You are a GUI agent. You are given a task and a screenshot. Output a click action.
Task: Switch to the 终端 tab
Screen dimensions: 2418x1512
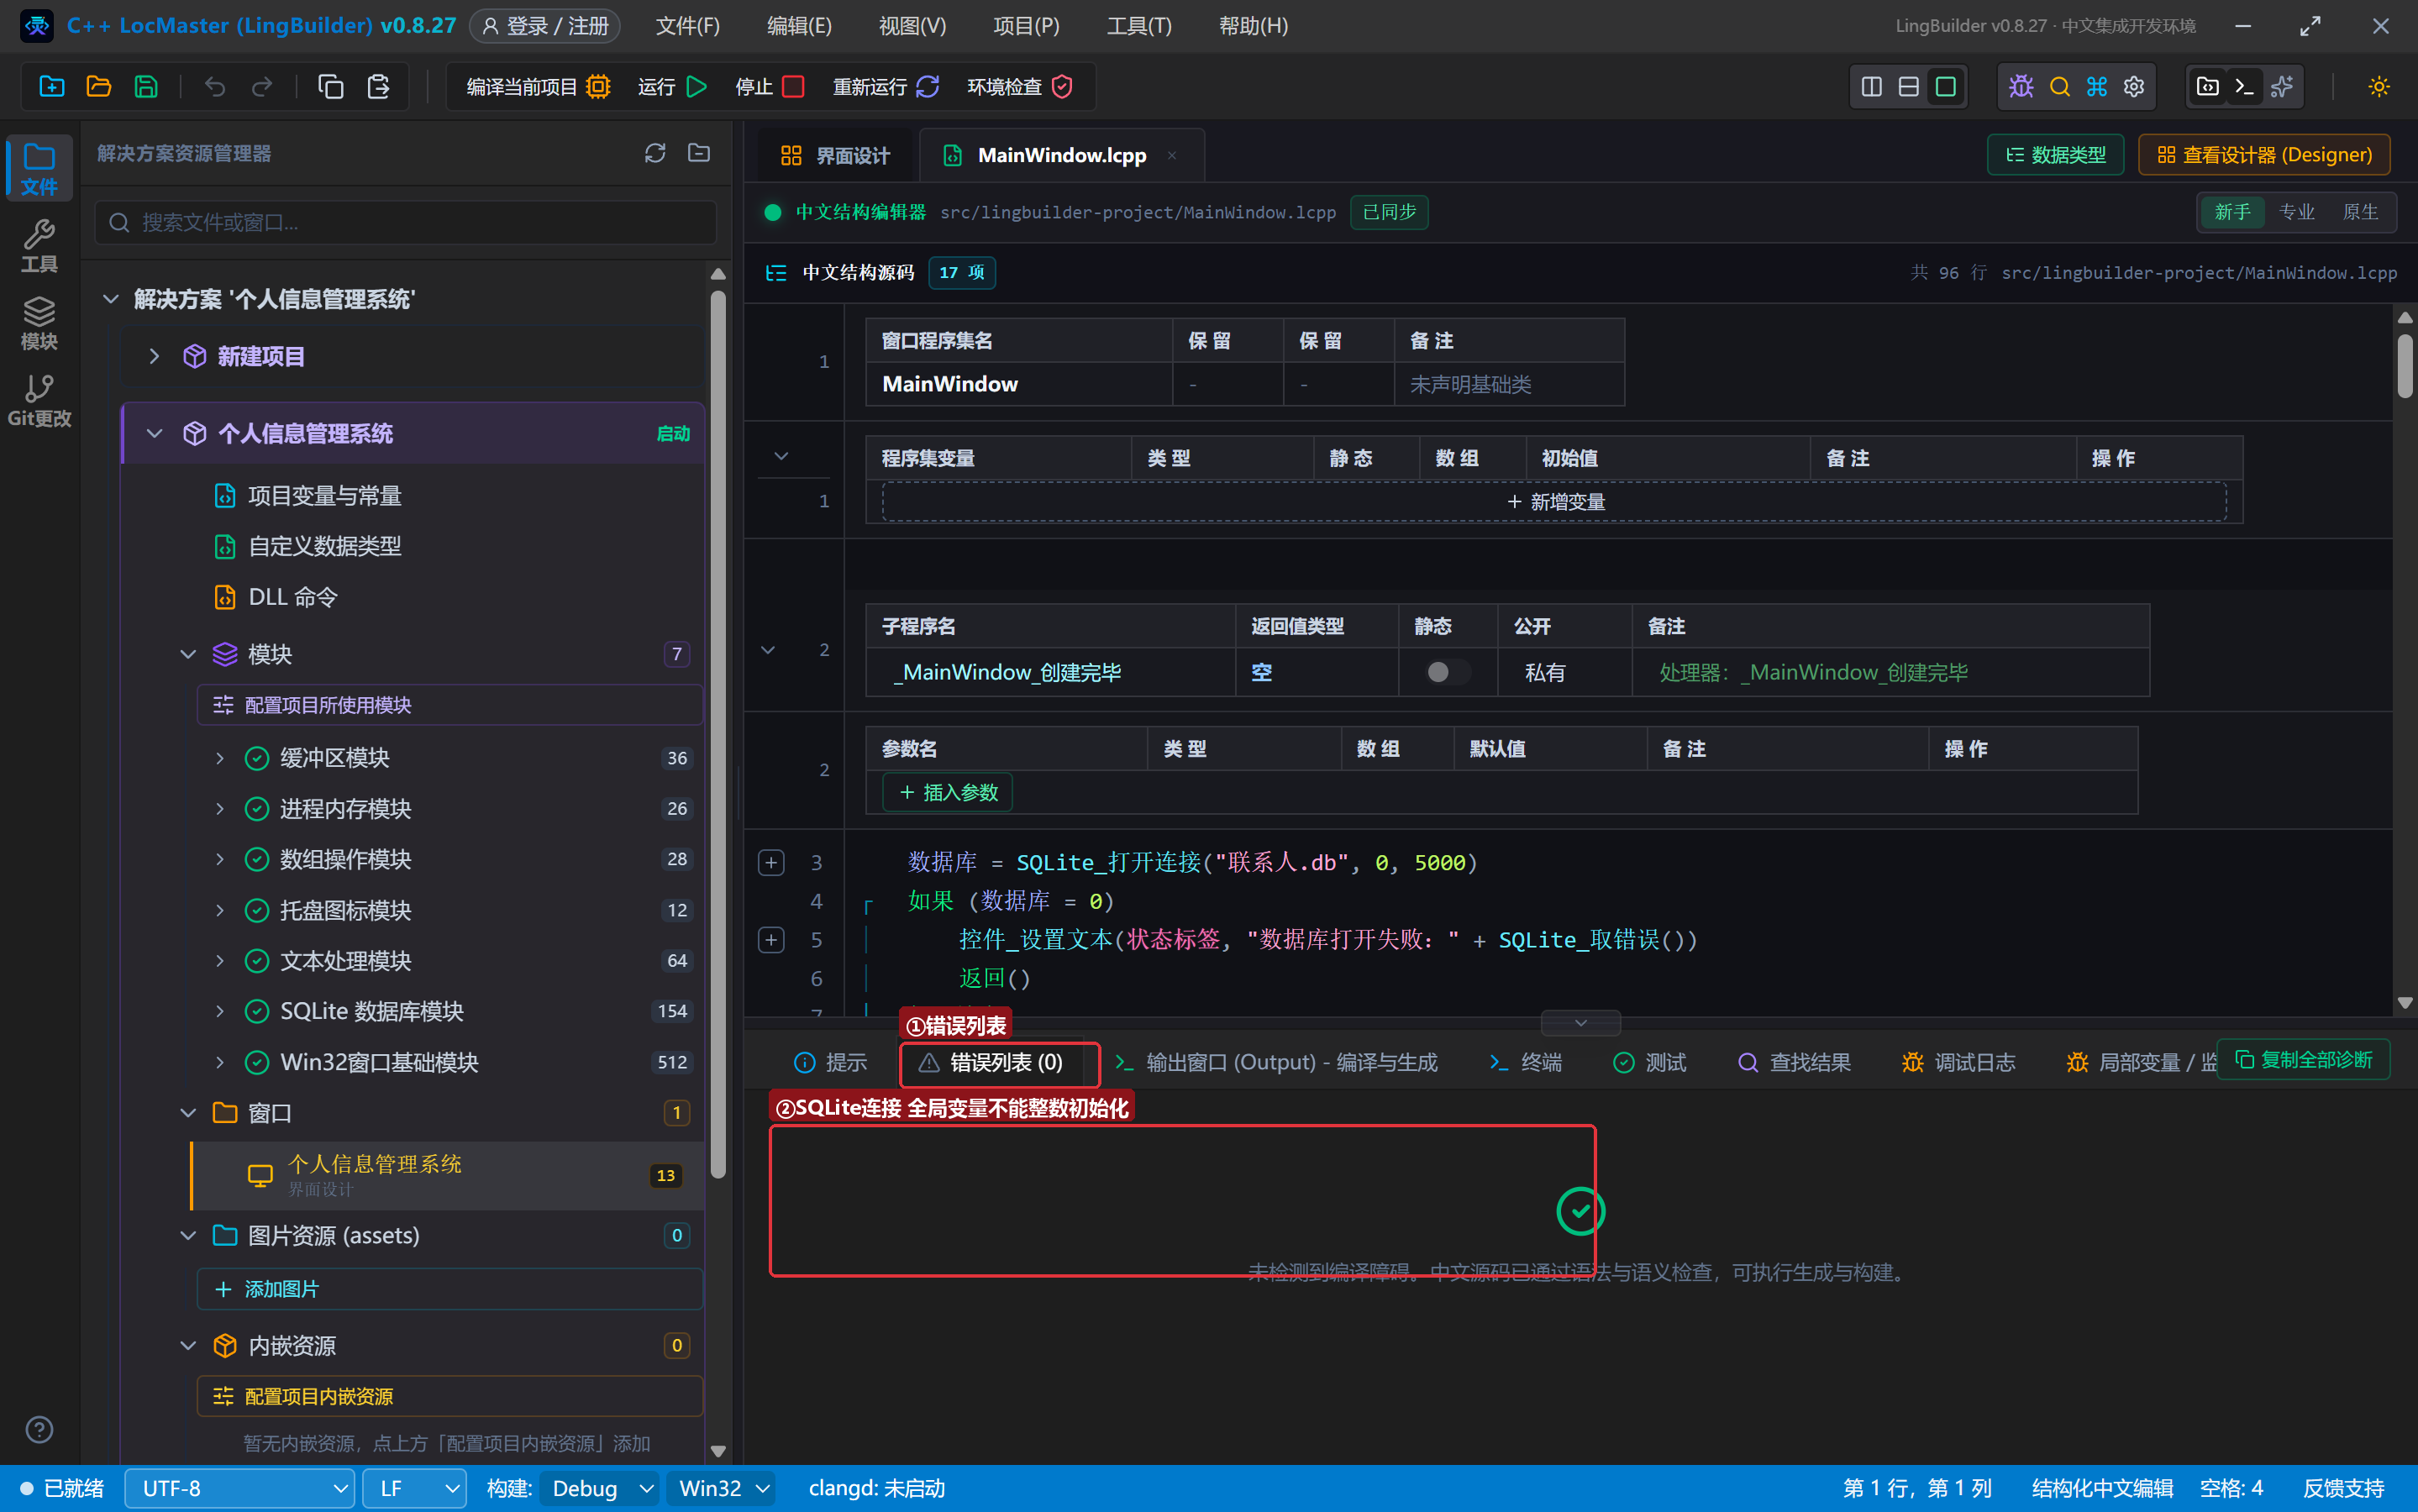[1525, 1062]
